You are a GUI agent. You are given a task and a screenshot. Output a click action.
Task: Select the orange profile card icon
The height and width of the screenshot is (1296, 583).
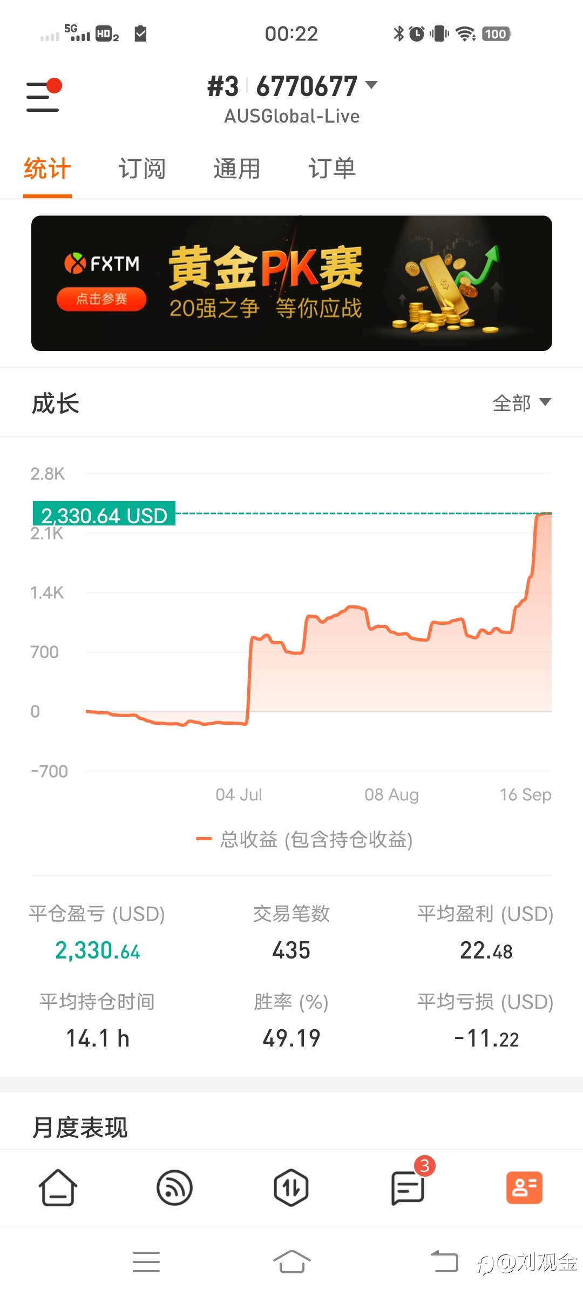tap(524, 1187)
